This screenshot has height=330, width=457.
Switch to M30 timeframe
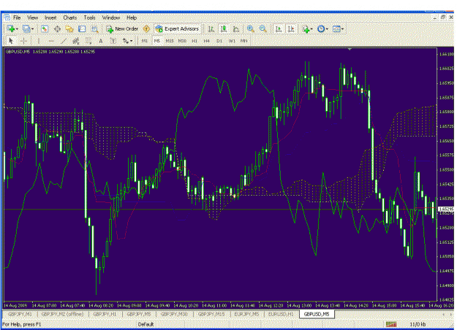(182, 41)
